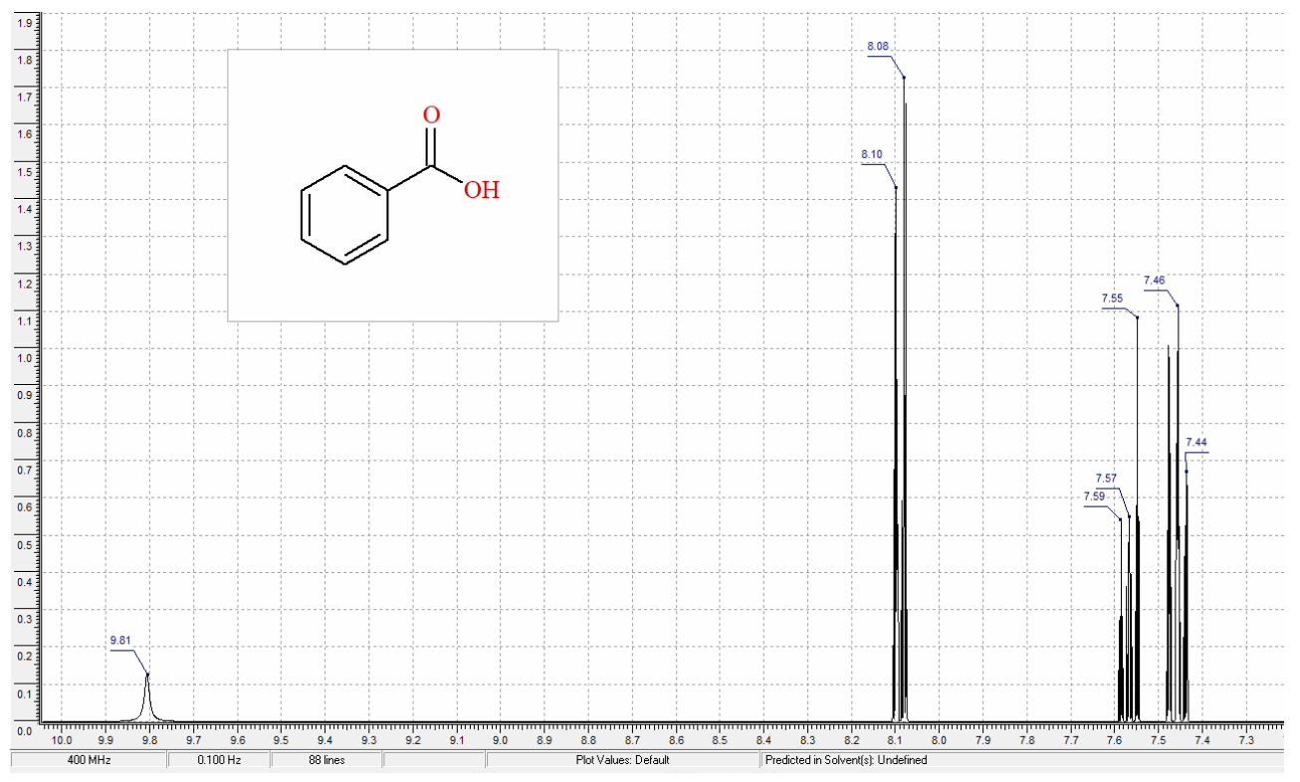Click the 88 lines counter field
Screen dimensions: 1300x782
326,759
